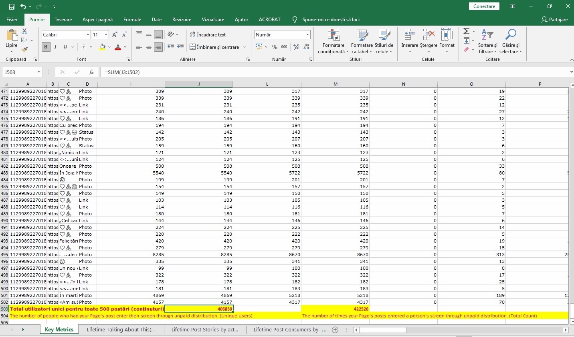Click the yellow fill color swatch
This screenshot has width=574, height=337.
pyautogui.click(x=102, y=47)
